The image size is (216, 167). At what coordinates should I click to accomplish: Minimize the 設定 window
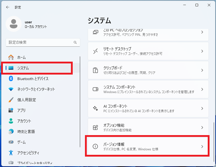pos(184,5)
